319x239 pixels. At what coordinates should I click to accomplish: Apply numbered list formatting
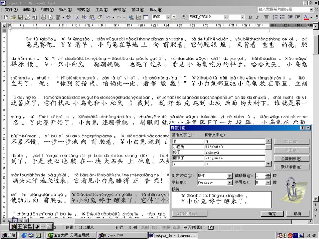click(275, 17)
